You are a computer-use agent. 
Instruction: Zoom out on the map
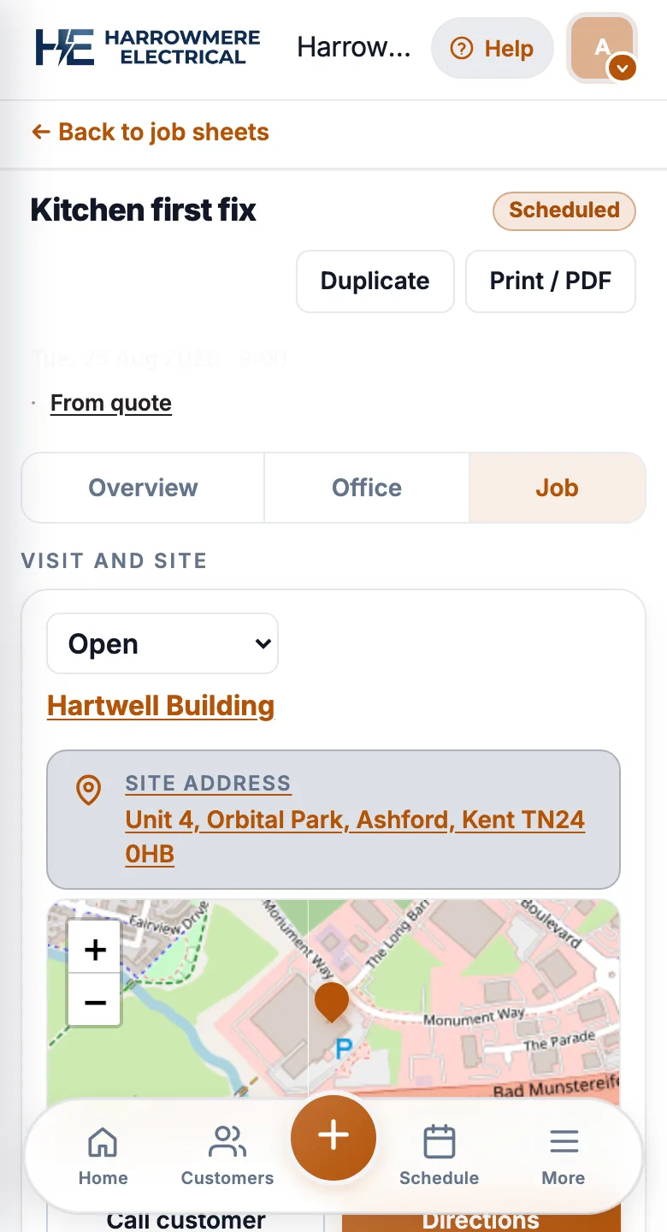(x=95, y=1000)
